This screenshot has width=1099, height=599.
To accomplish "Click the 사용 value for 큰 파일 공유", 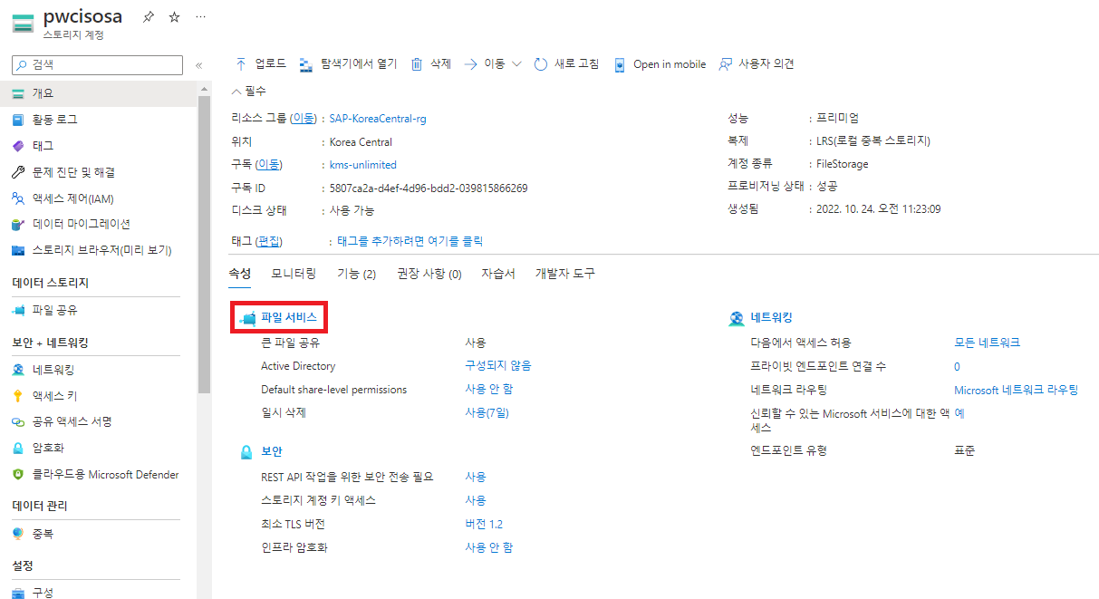I will click(476, 343).
